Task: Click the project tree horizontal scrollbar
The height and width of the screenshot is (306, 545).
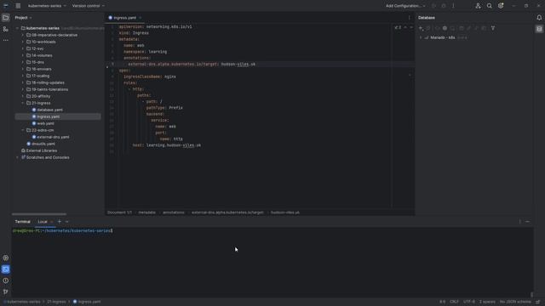Action: 39,214
